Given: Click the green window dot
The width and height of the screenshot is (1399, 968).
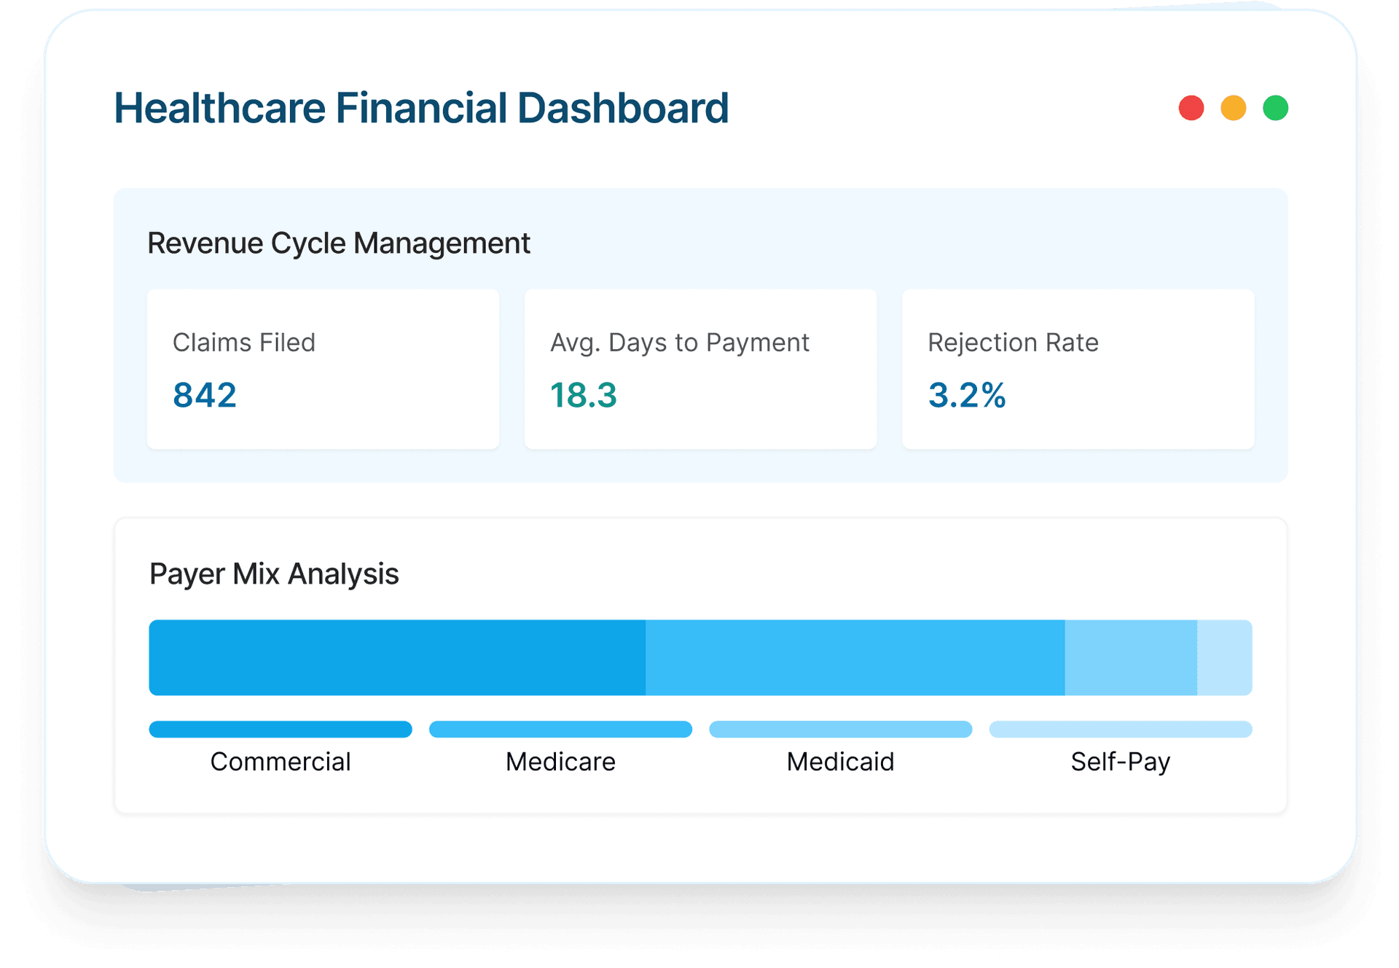Looking at the screenshot, I should pos(1275,108).
